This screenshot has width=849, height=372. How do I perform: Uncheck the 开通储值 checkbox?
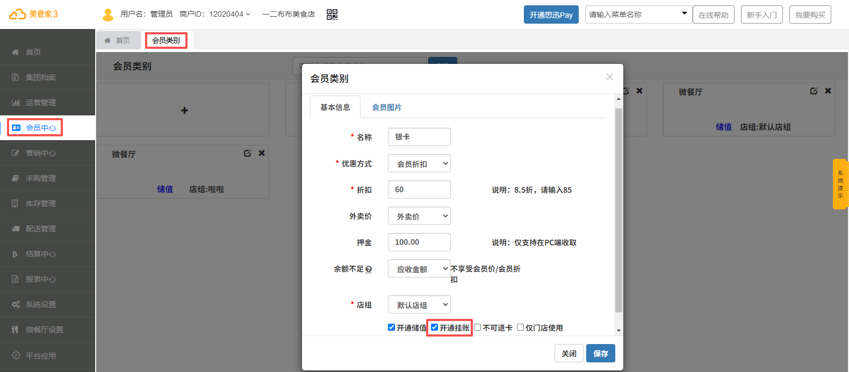tap(391, 327)
